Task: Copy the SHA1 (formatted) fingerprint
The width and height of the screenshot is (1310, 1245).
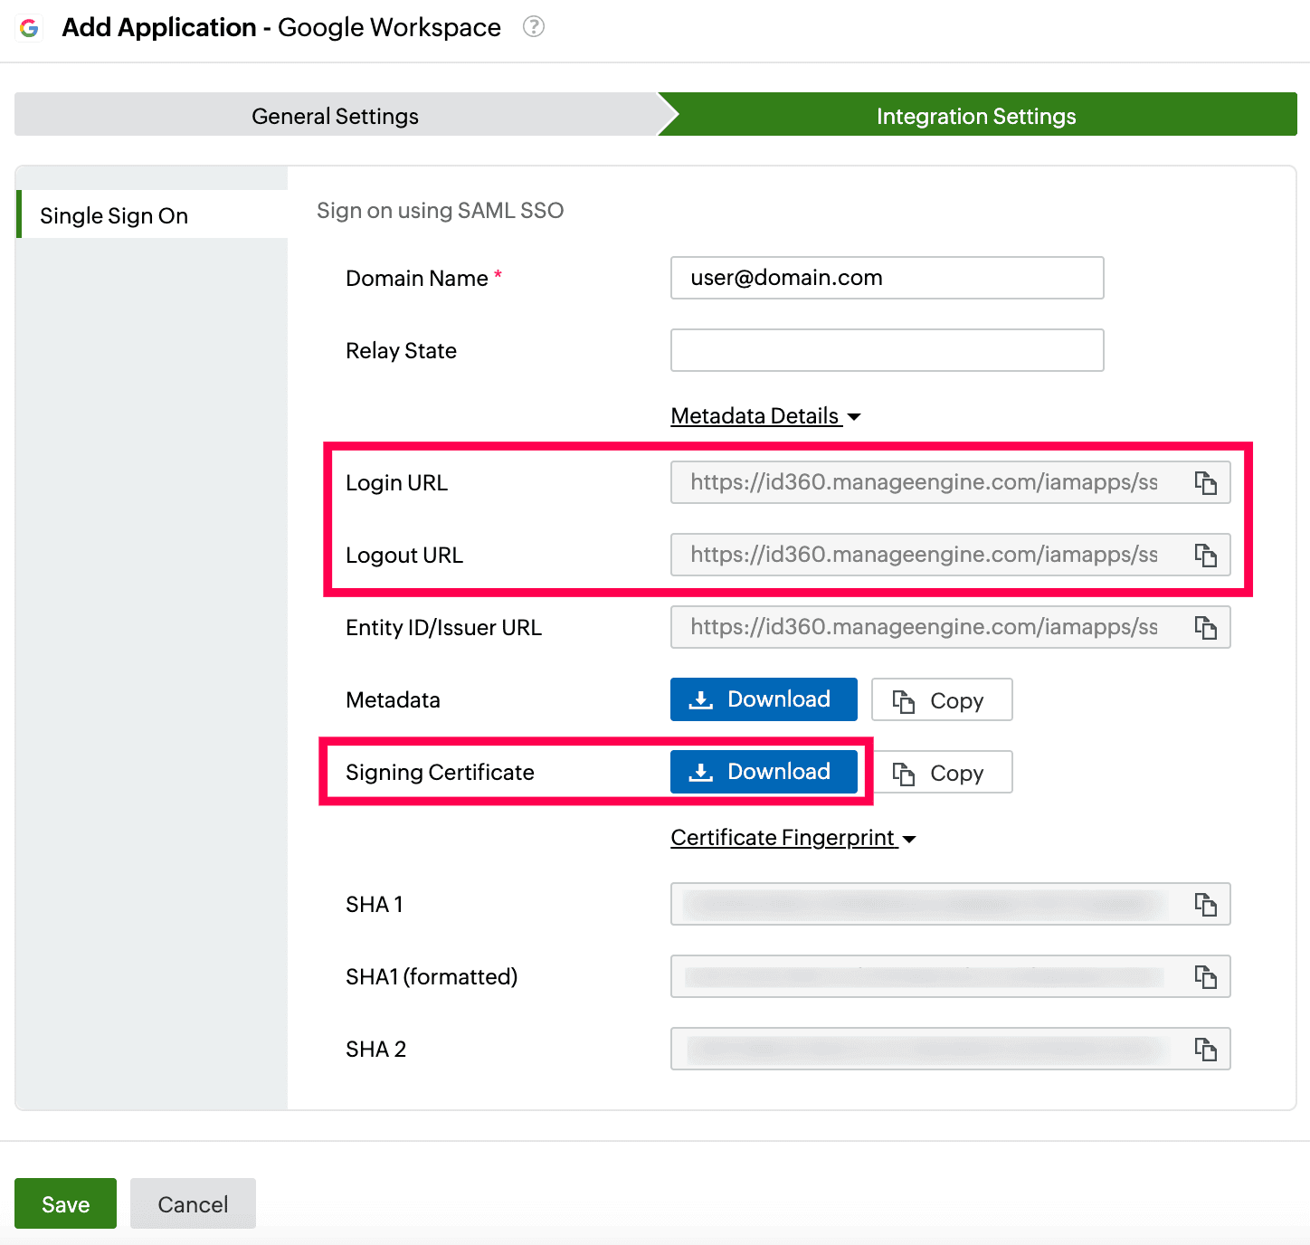Action: [x=1205, y=976]
